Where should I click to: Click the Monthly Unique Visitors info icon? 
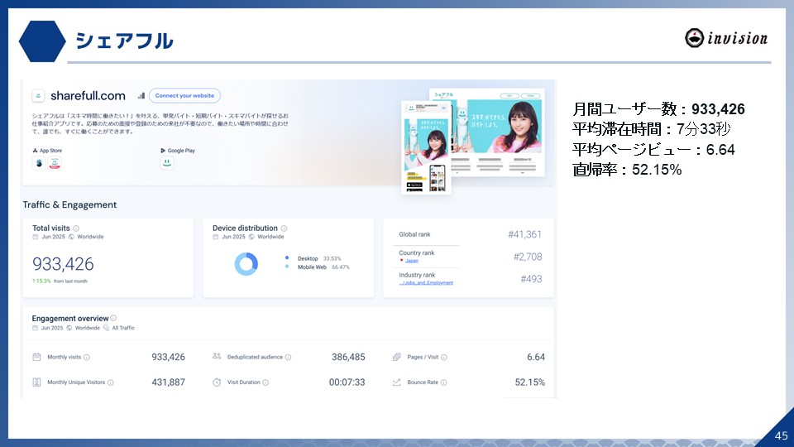(110, 382)
